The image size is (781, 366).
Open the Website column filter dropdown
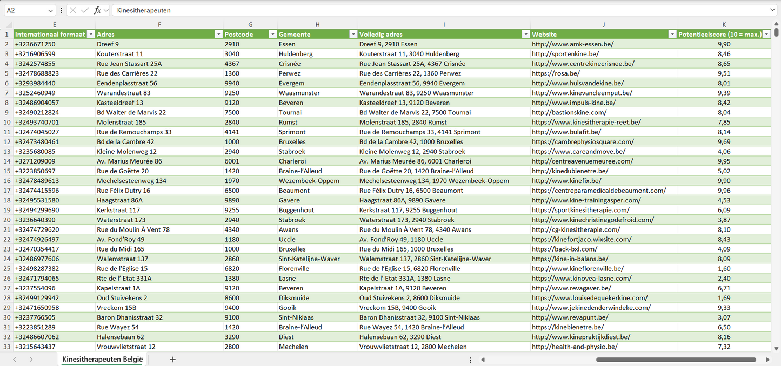pos(672,34)
